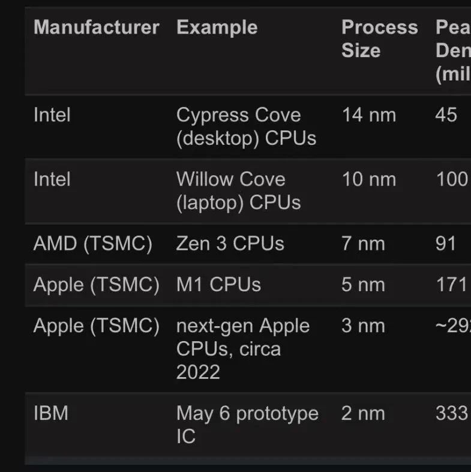
Task: Click the 5 nm process size cell
Action: pyautogui.click(x=363, y=285)
